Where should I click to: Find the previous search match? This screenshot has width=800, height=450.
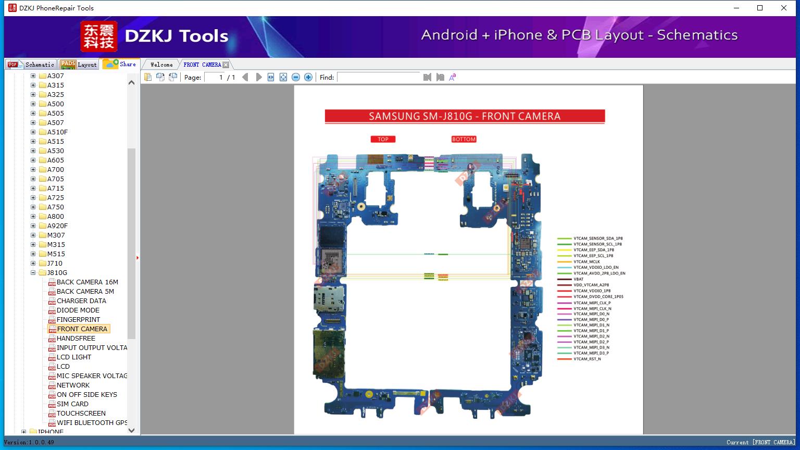428,77
